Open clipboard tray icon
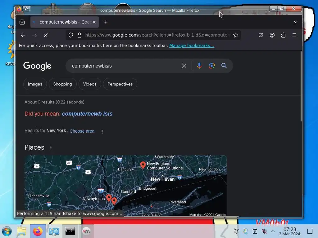The height and width of the screenshot is (238, 318). pos(255,231)
